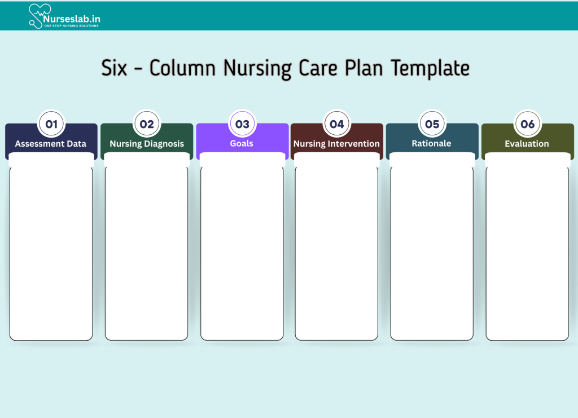The height and width of the screenshot is (418, 578).
Task: Click inside the Assessment Data blank box
Action: tap(51, 251)
